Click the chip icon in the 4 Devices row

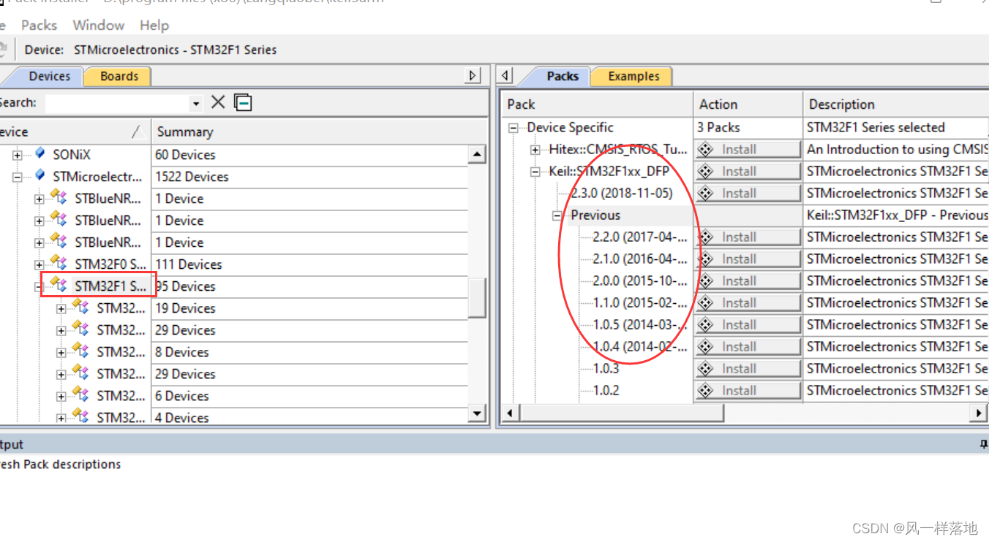[x=80, y=416]
